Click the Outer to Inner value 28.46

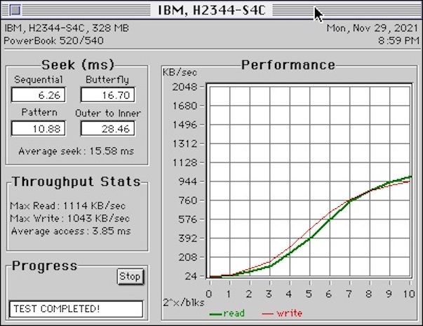point(107,128)
